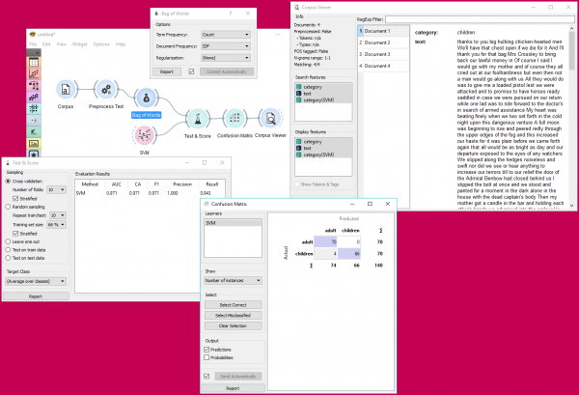Click the AUC column header
Screen dimensions: 579x395
[x=116, y=184]
